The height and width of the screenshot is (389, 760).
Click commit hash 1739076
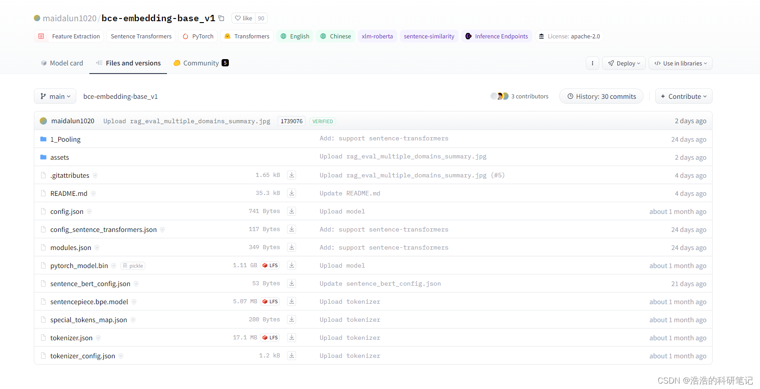click(292, 121)
